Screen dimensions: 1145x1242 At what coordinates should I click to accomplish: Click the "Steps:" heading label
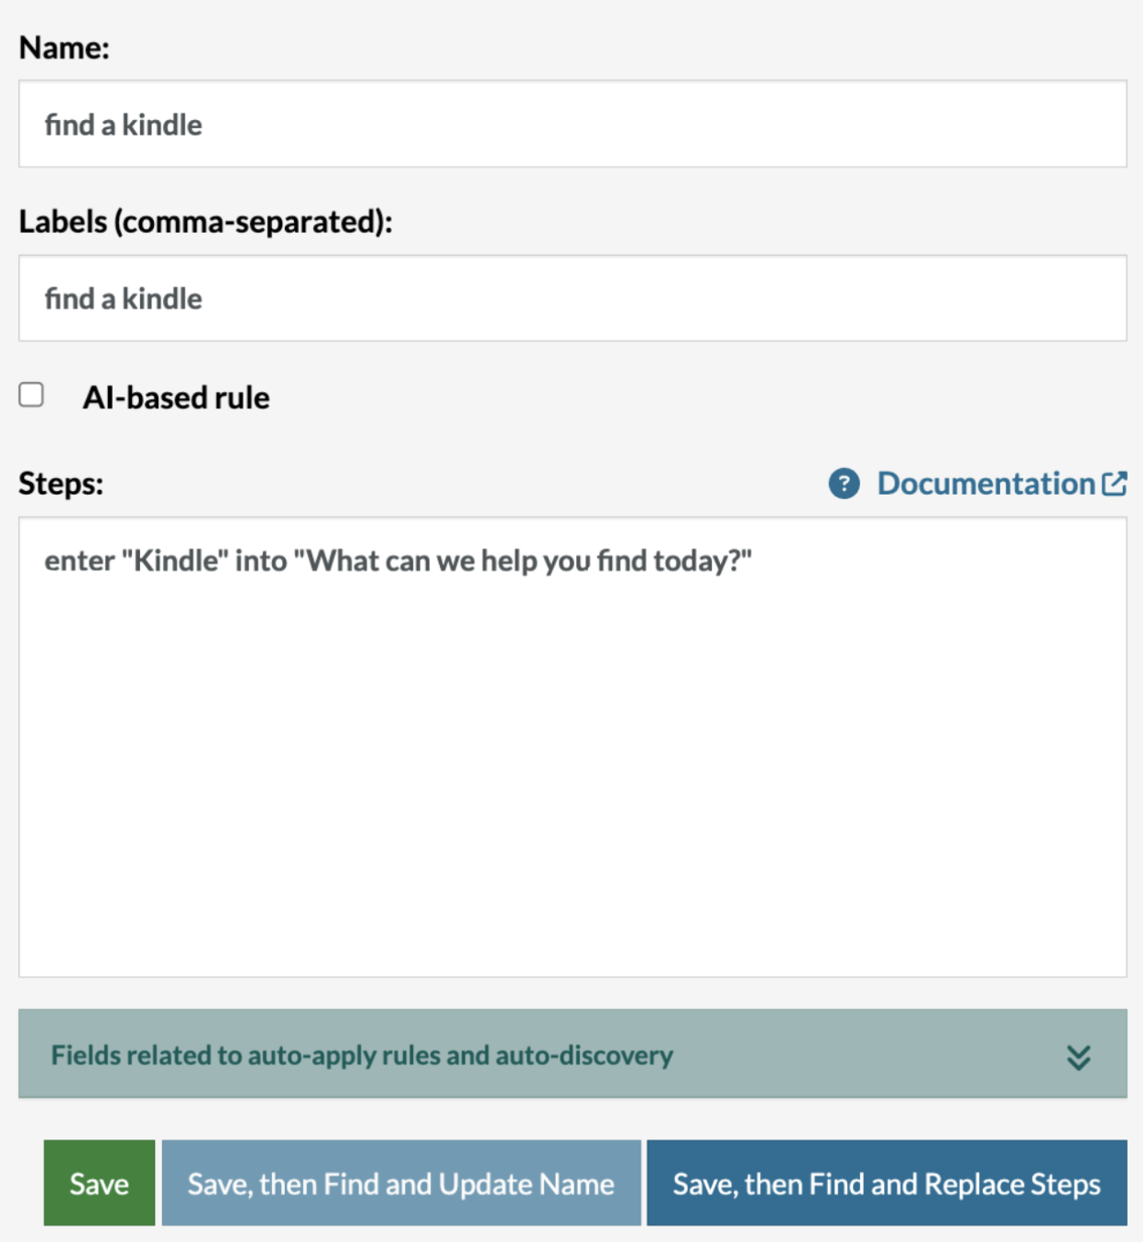click(x=60, y=484)
